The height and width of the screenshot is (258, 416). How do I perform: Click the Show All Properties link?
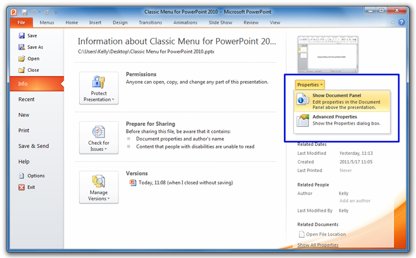point(318,244)
